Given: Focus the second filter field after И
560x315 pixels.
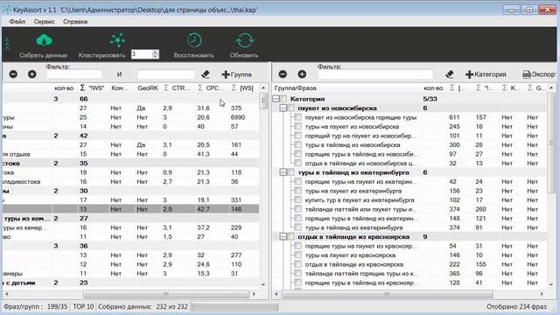Looking at the screenshot, I should click(x=166, y=74).
